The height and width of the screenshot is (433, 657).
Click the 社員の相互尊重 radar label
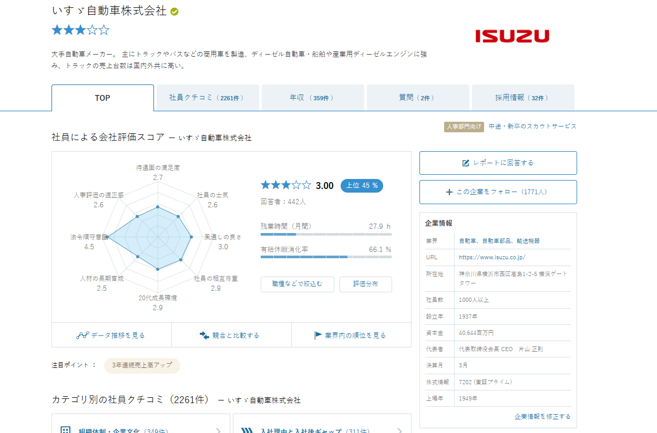215,279
